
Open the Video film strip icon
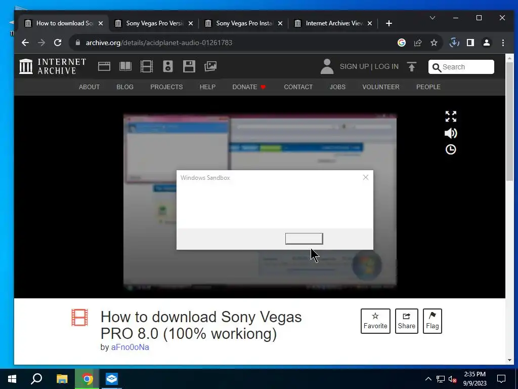coord(146,66)
